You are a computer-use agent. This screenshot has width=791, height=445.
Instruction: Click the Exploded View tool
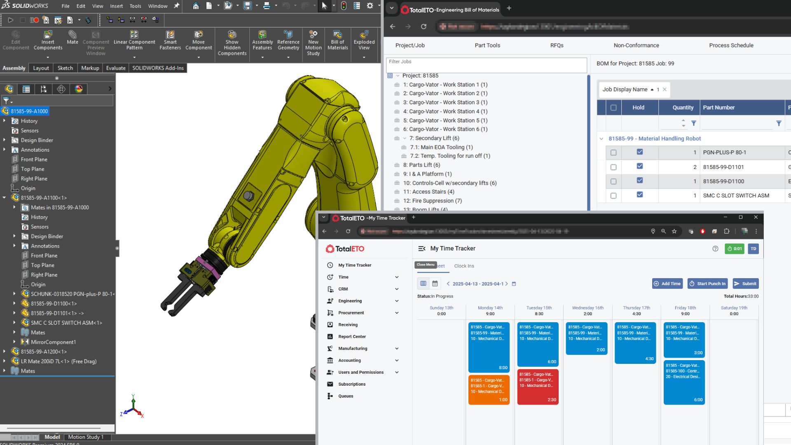click(x=364, y=40)
